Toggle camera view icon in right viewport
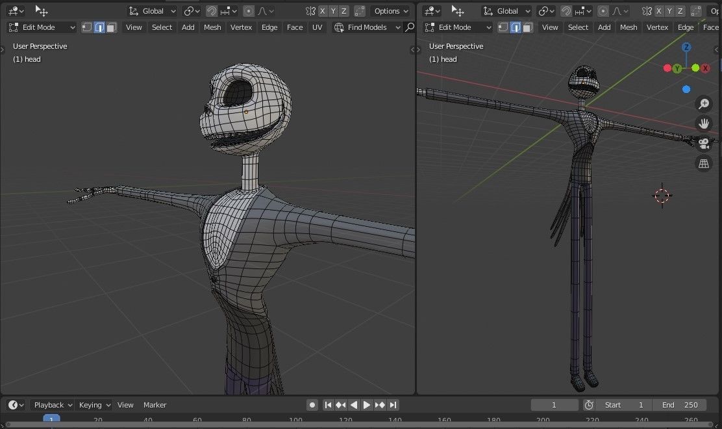 point(704,143)
